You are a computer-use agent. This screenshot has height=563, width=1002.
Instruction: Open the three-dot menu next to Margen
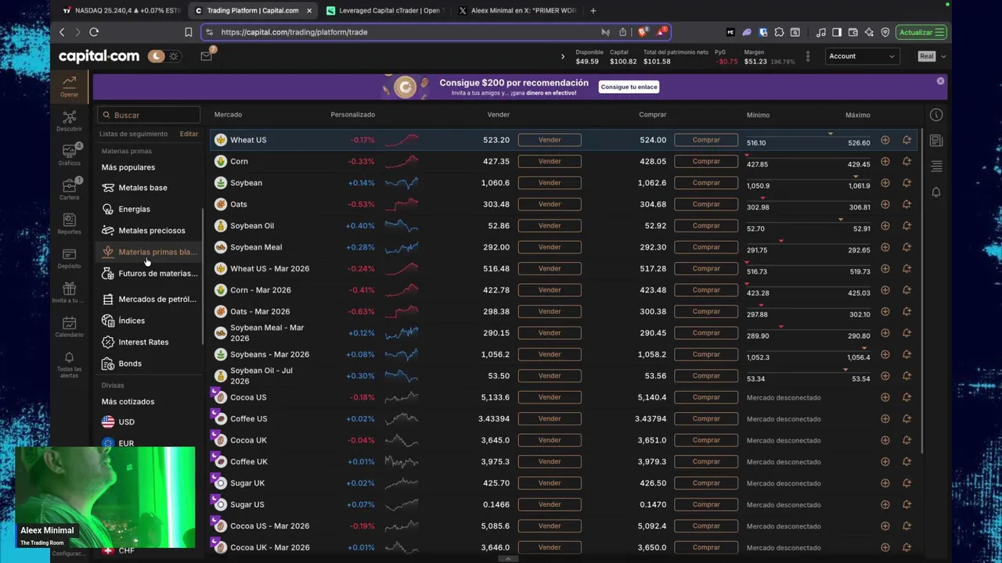[808, 56]
